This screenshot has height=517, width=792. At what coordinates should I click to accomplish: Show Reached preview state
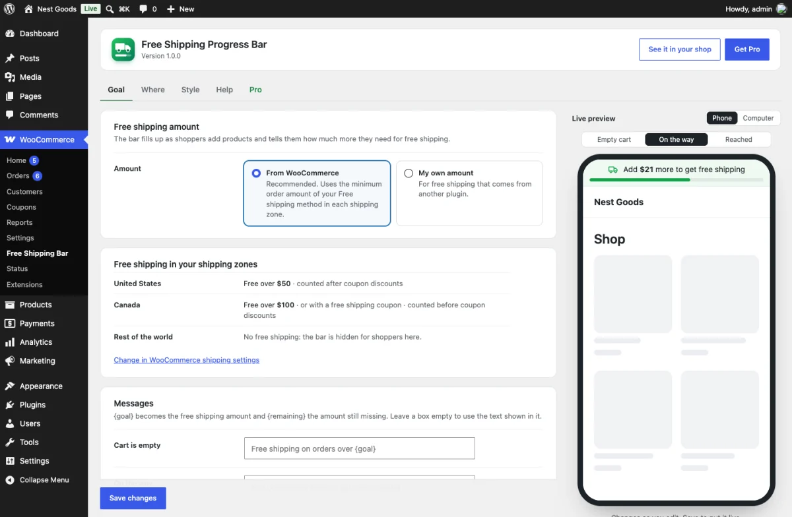click(x=739, y=139)
